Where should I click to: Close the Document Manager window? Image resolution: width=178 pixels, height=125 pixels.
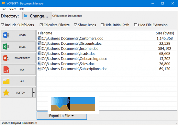(x=172, y=4)
